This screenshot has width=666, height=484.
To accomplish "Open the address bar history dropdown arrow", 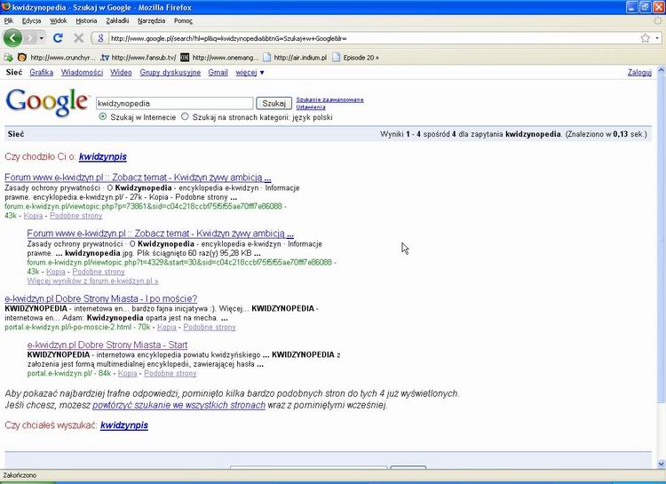I will (659, 38).
